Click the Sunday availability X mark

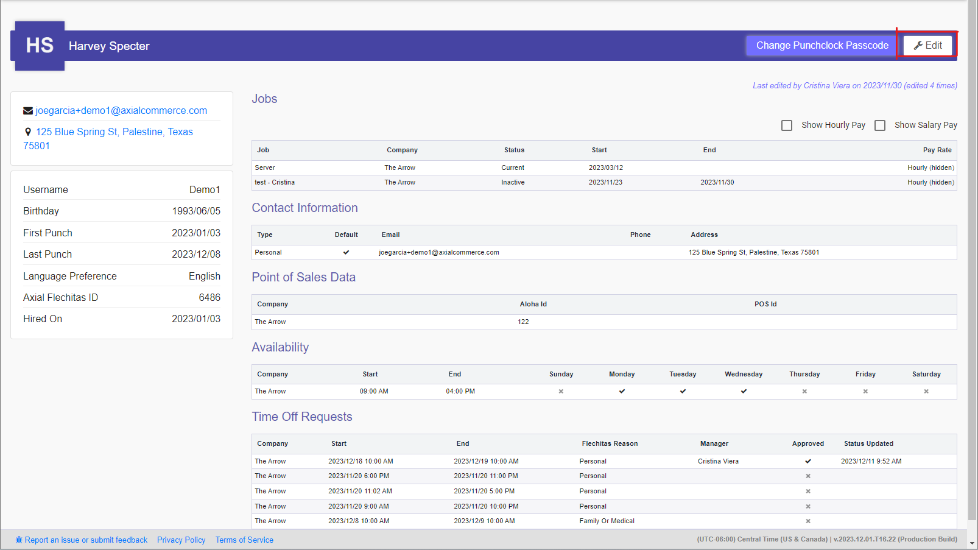[561, 392]
